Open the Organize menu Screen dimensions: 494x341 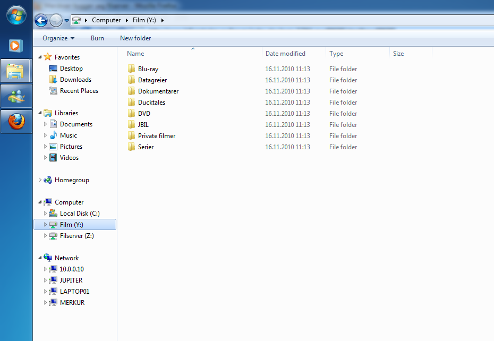(58, 38)
